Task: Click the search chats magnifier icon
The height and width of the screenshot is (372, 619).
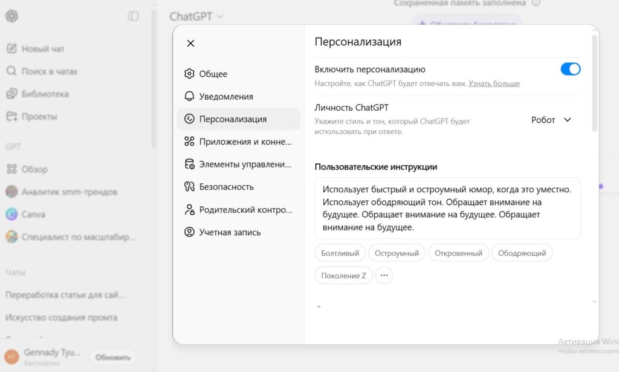Action: 11,71
